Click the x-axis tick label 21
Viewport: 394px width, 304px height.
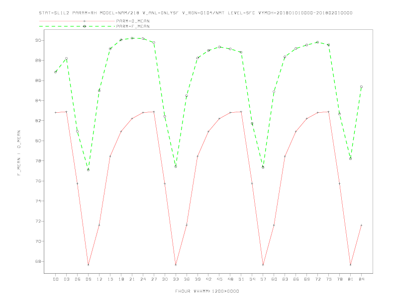(132, 279)
